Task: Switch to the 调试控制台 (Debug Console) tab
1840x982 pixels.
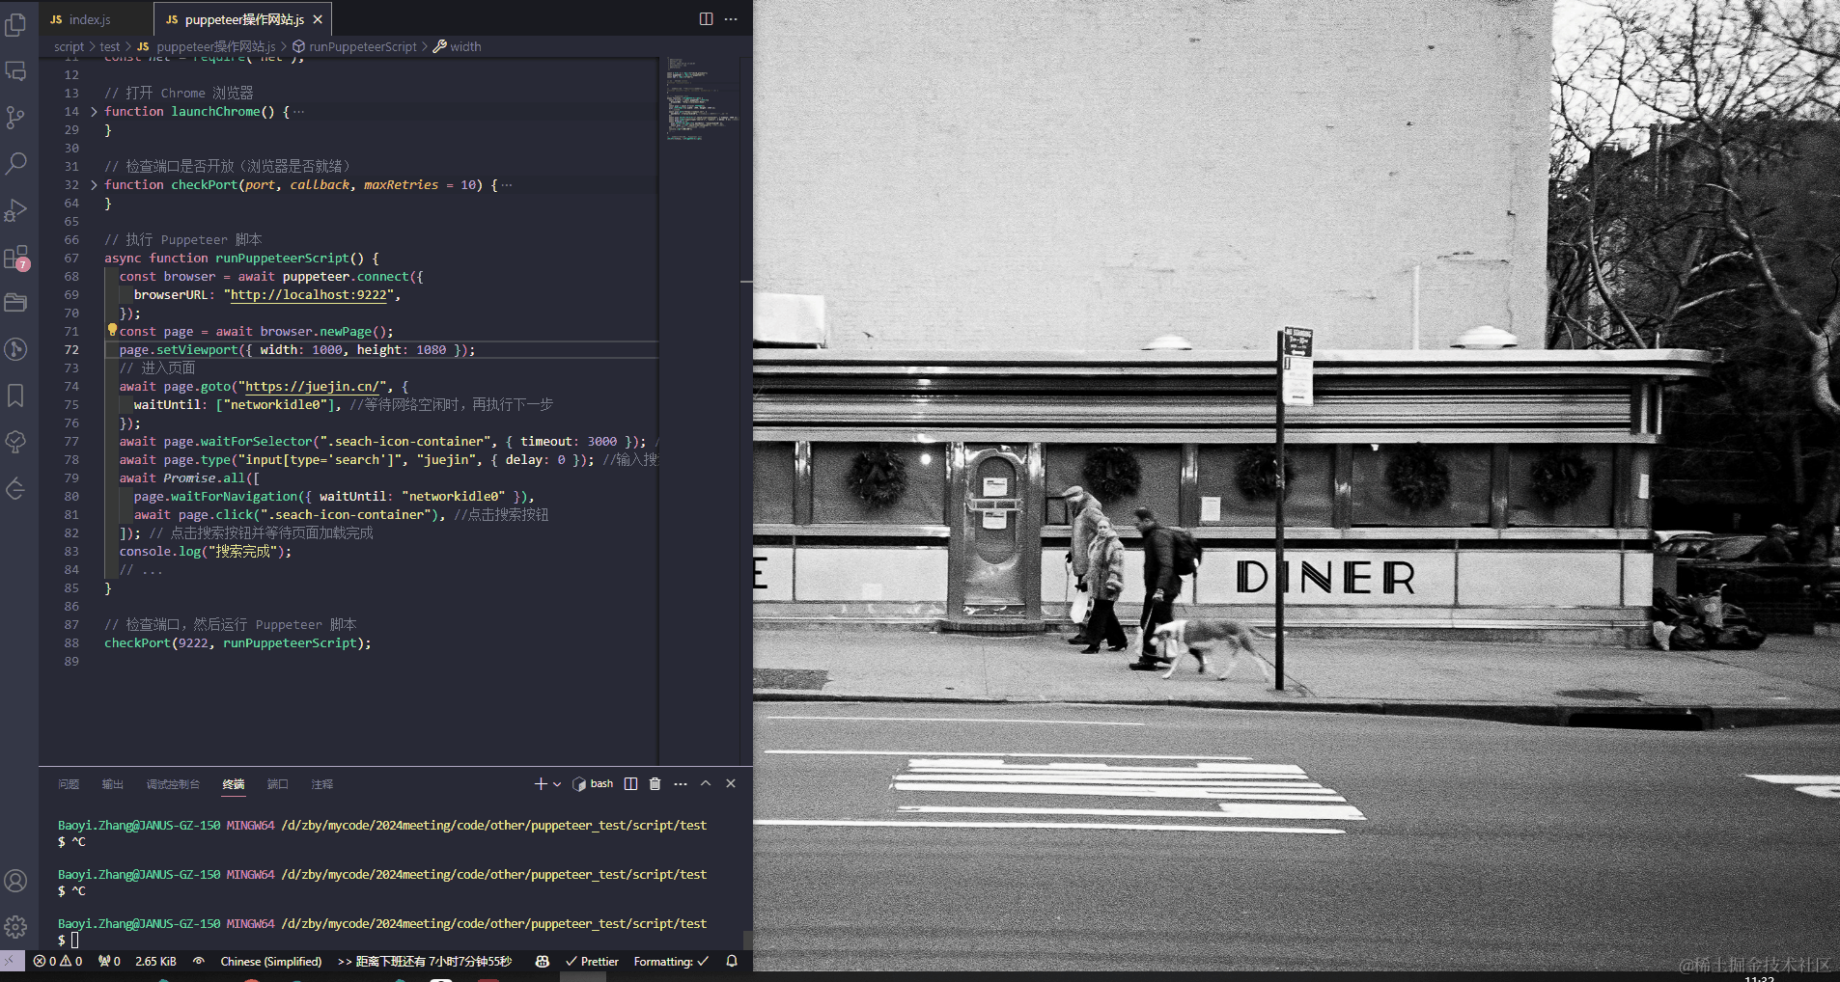Action: coord(173,784)
